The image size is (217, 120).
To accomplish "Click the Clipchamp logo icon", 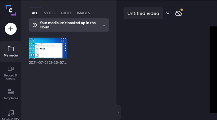I will click(x=11, y=10).
